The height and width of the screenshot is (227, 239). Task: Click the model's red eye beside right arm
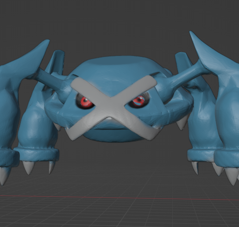[139, 100]
